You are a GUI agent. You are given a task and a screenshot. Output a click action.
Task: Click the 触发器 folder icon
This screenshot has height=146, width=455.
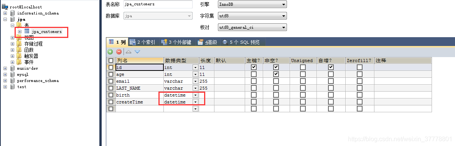(x=20, y=56)
